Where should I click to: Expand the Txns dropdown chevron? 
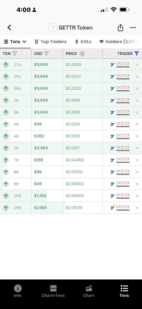pos(24,41)
